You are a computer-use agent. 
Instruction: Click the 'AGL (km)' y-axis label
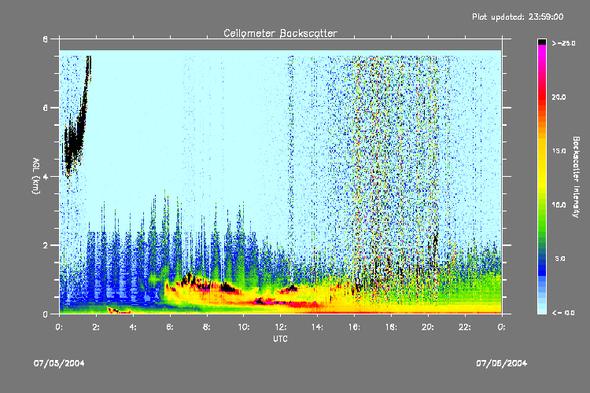[x=35, y=176]
